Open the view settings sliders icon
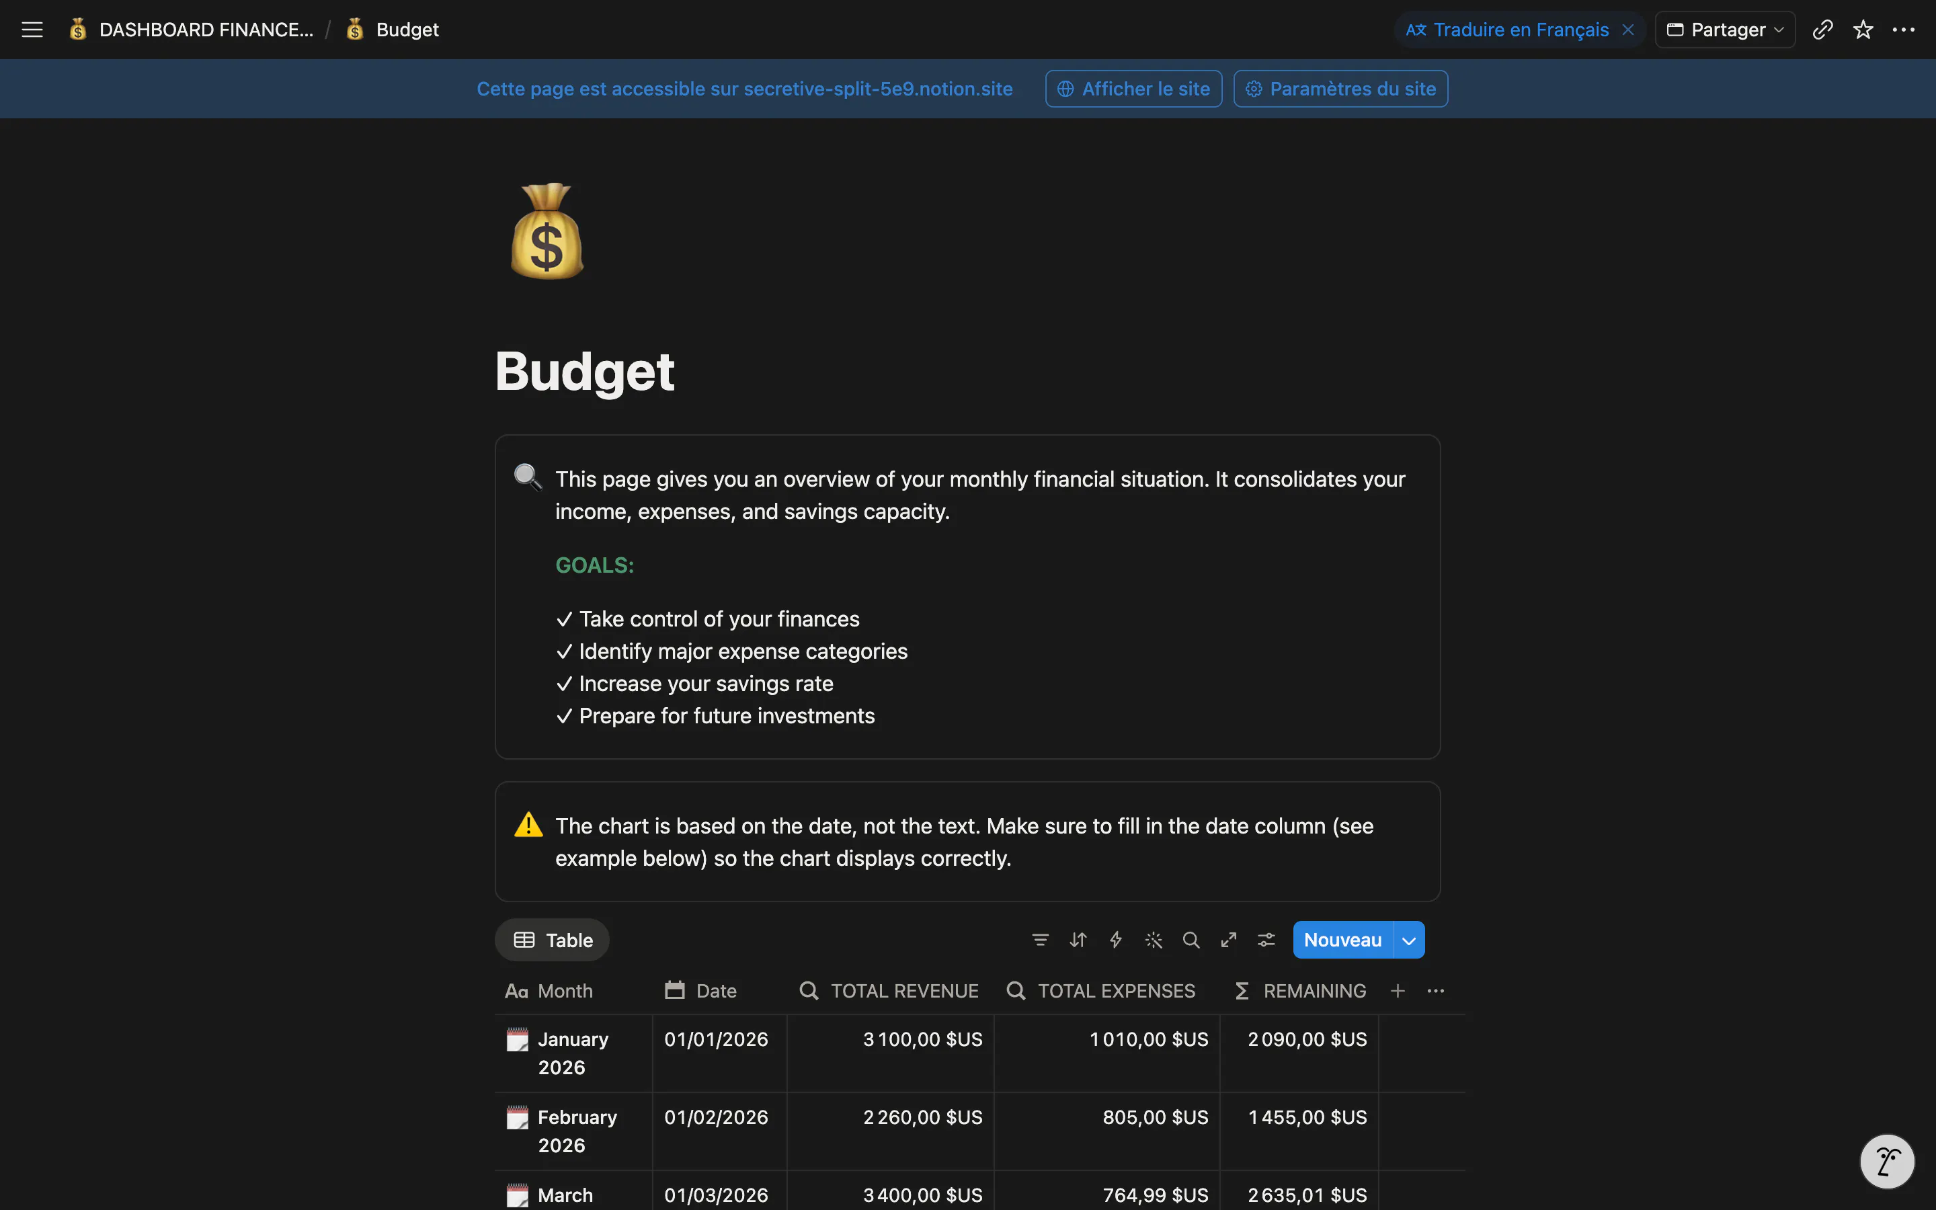1936x1210 pixels. pos(1266,940)
